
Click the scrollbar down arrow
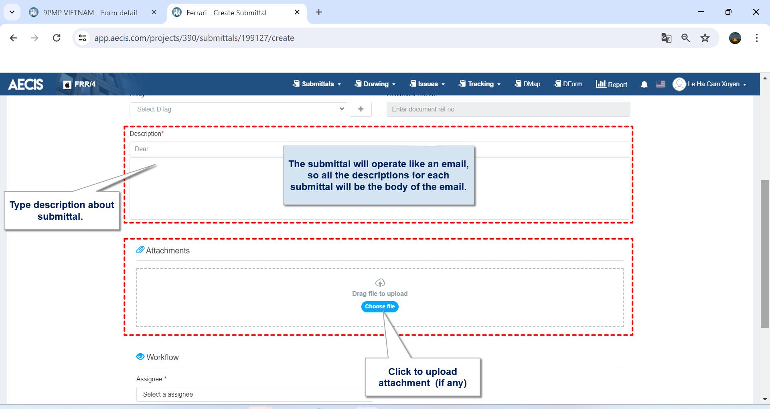coord(765,400)
